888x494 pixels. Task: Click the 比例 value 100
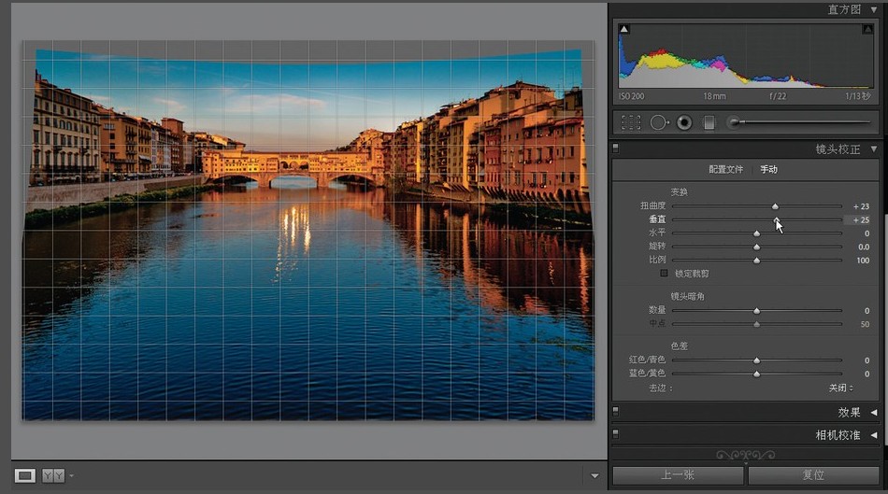coord(863,261)
